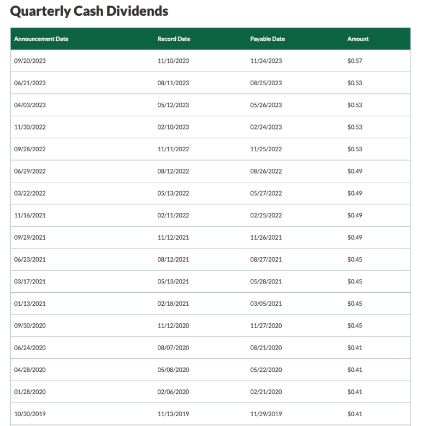Select record date 05/08/2020
This screenshot has width=422, height=426.
[x=173, y=370]
